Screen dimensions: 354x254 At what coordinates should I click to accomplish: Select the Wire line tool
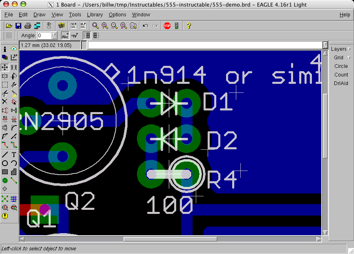coord(5,155)
